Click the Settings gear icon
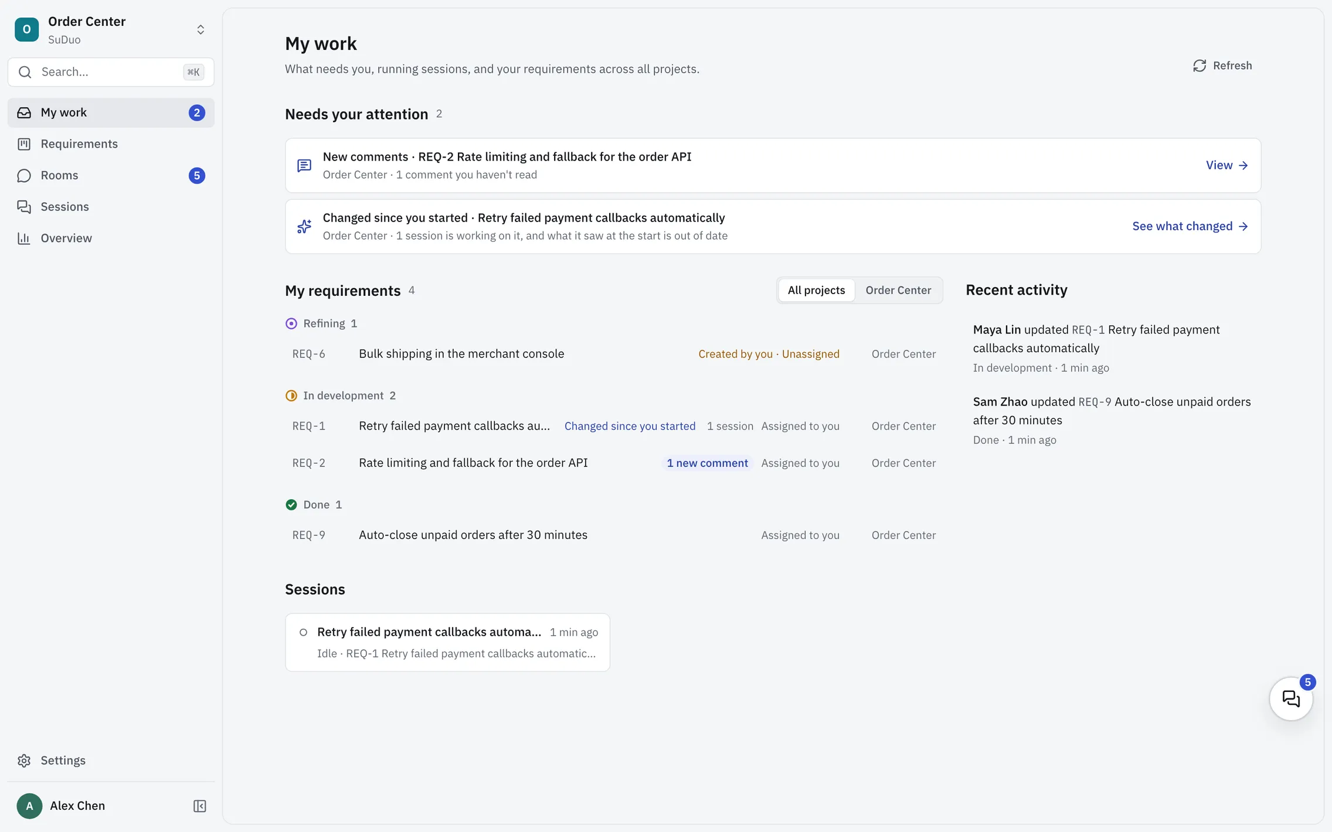Image resolution: width=1332 pixels, height=832 pixels. [x=24, y=761]
